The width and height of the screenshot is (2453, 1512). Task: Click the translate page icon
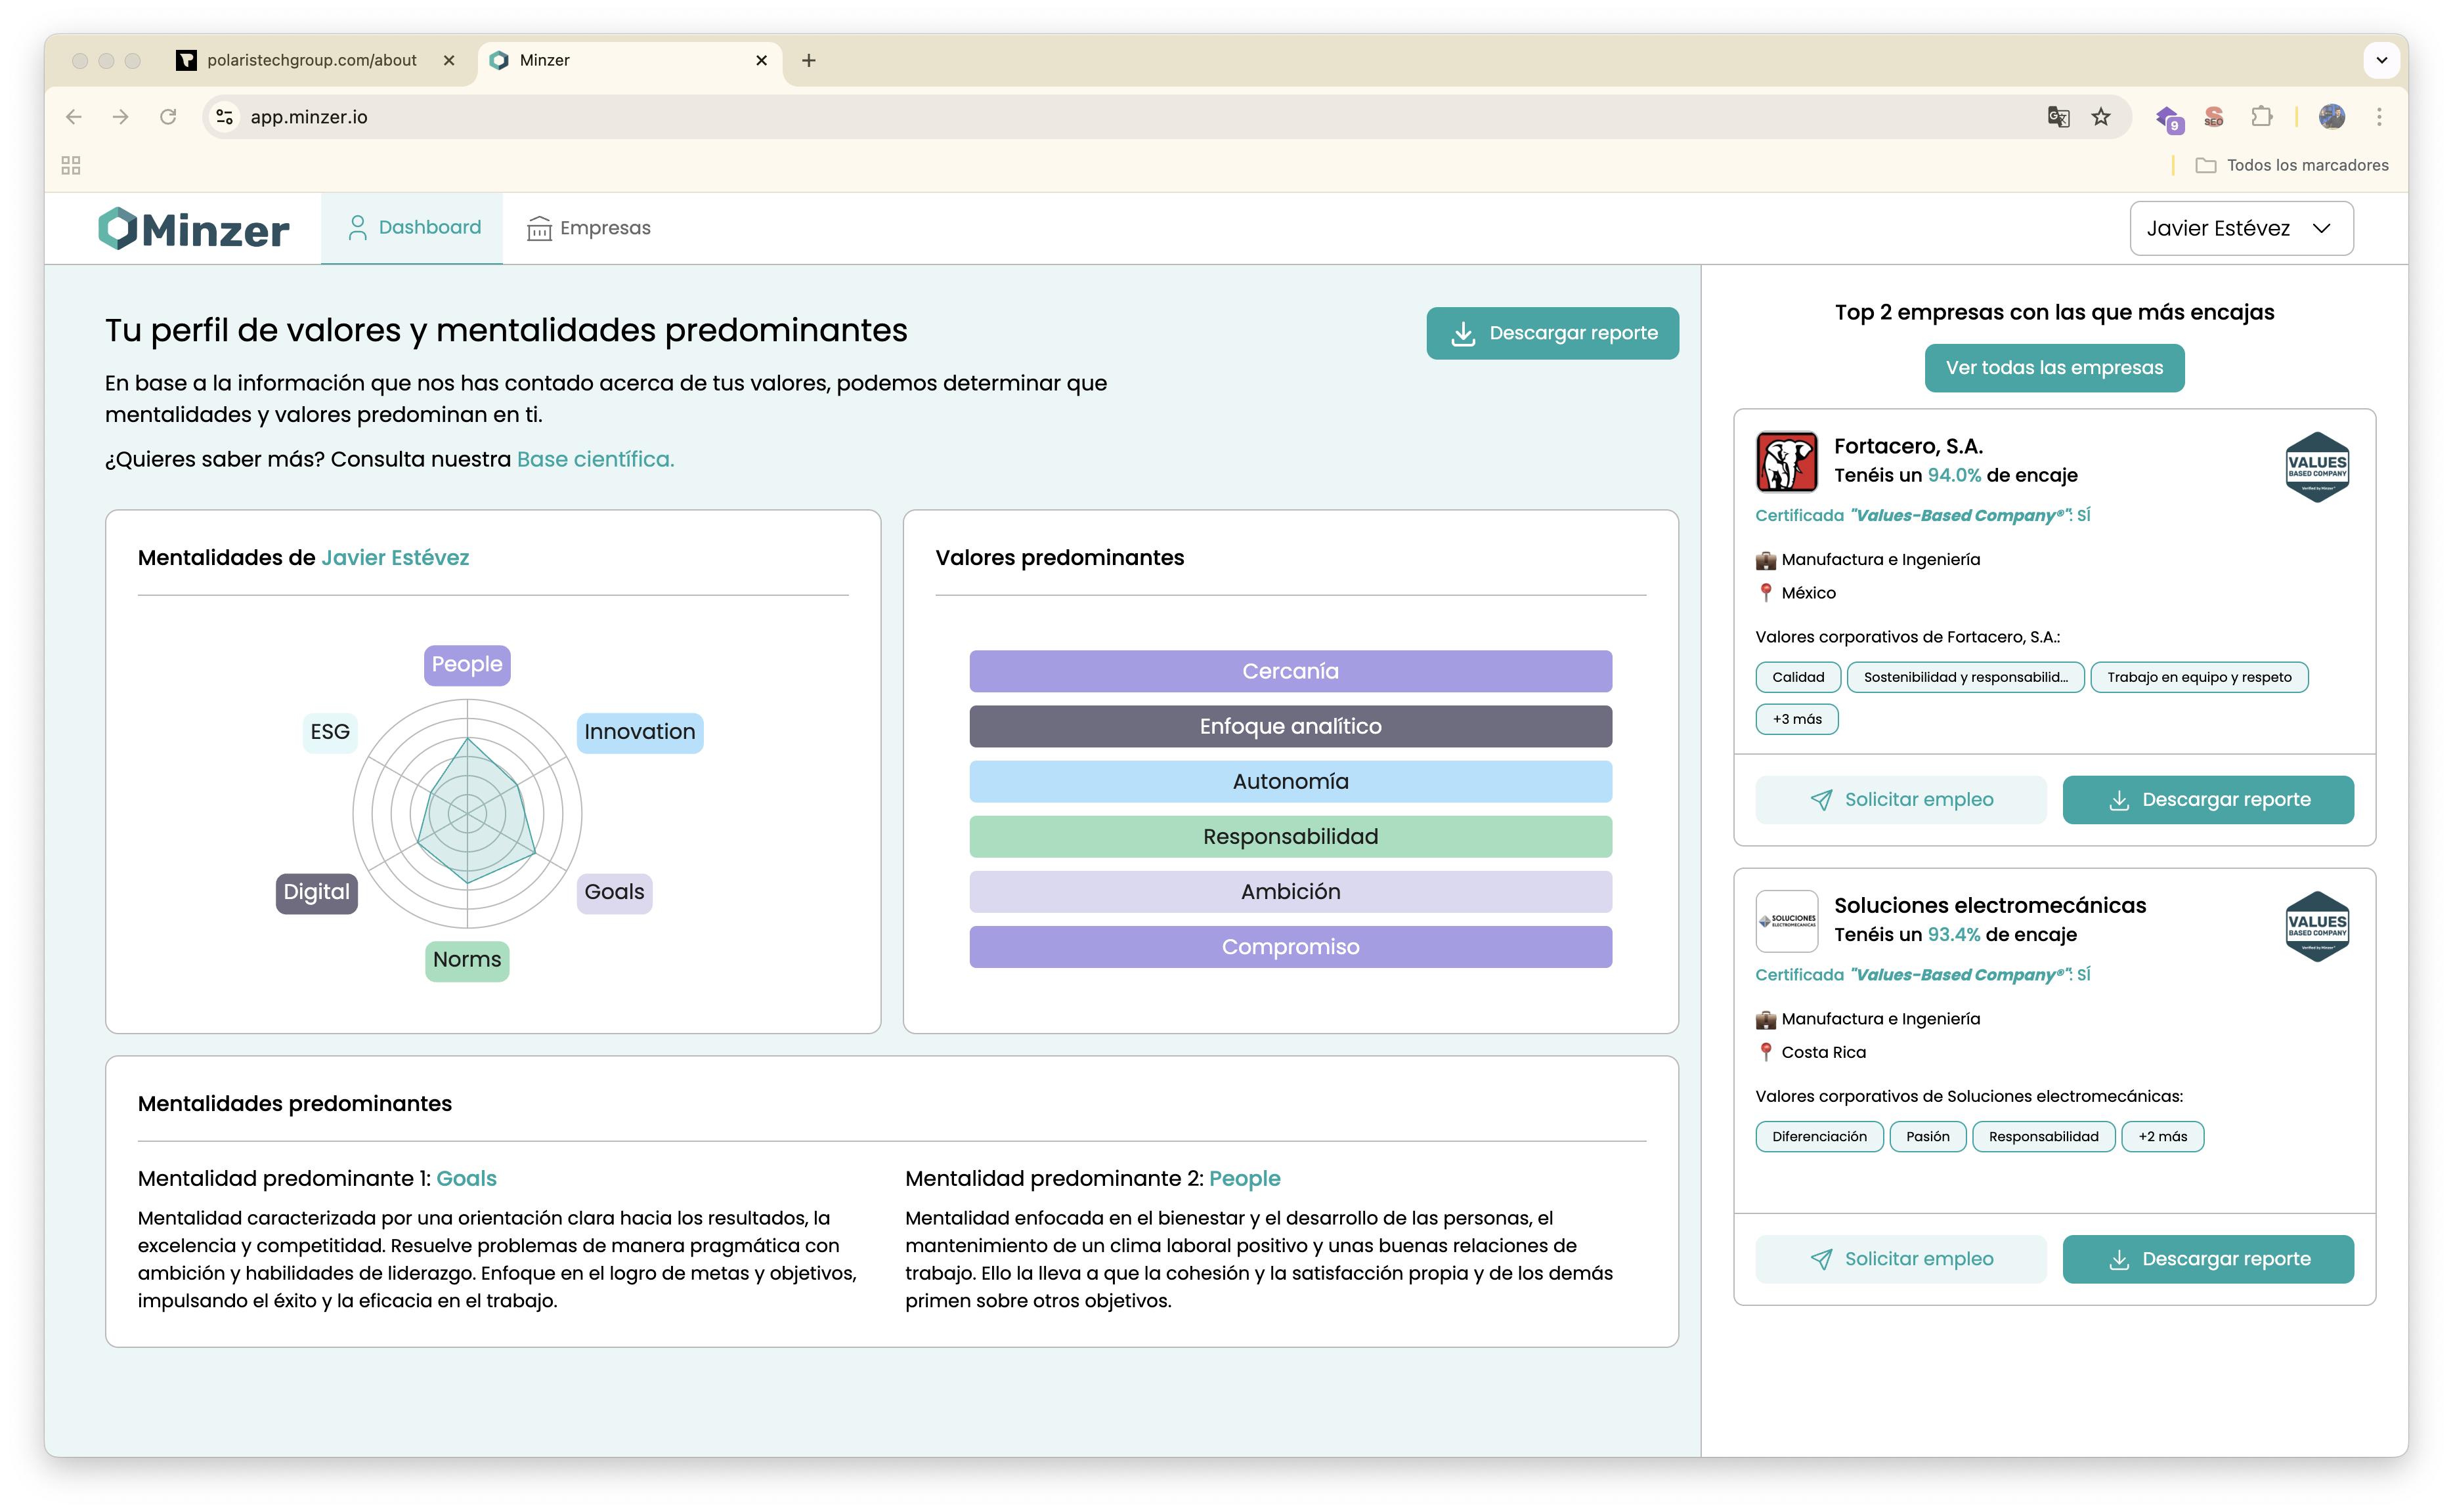[x=2058, y=117]
